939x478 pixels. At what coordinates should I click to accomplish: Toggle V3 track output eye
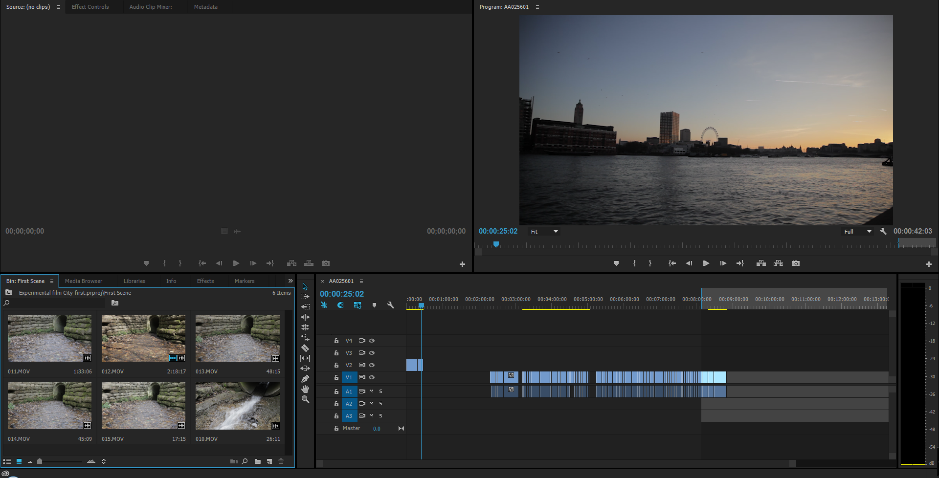coord(372,353)
